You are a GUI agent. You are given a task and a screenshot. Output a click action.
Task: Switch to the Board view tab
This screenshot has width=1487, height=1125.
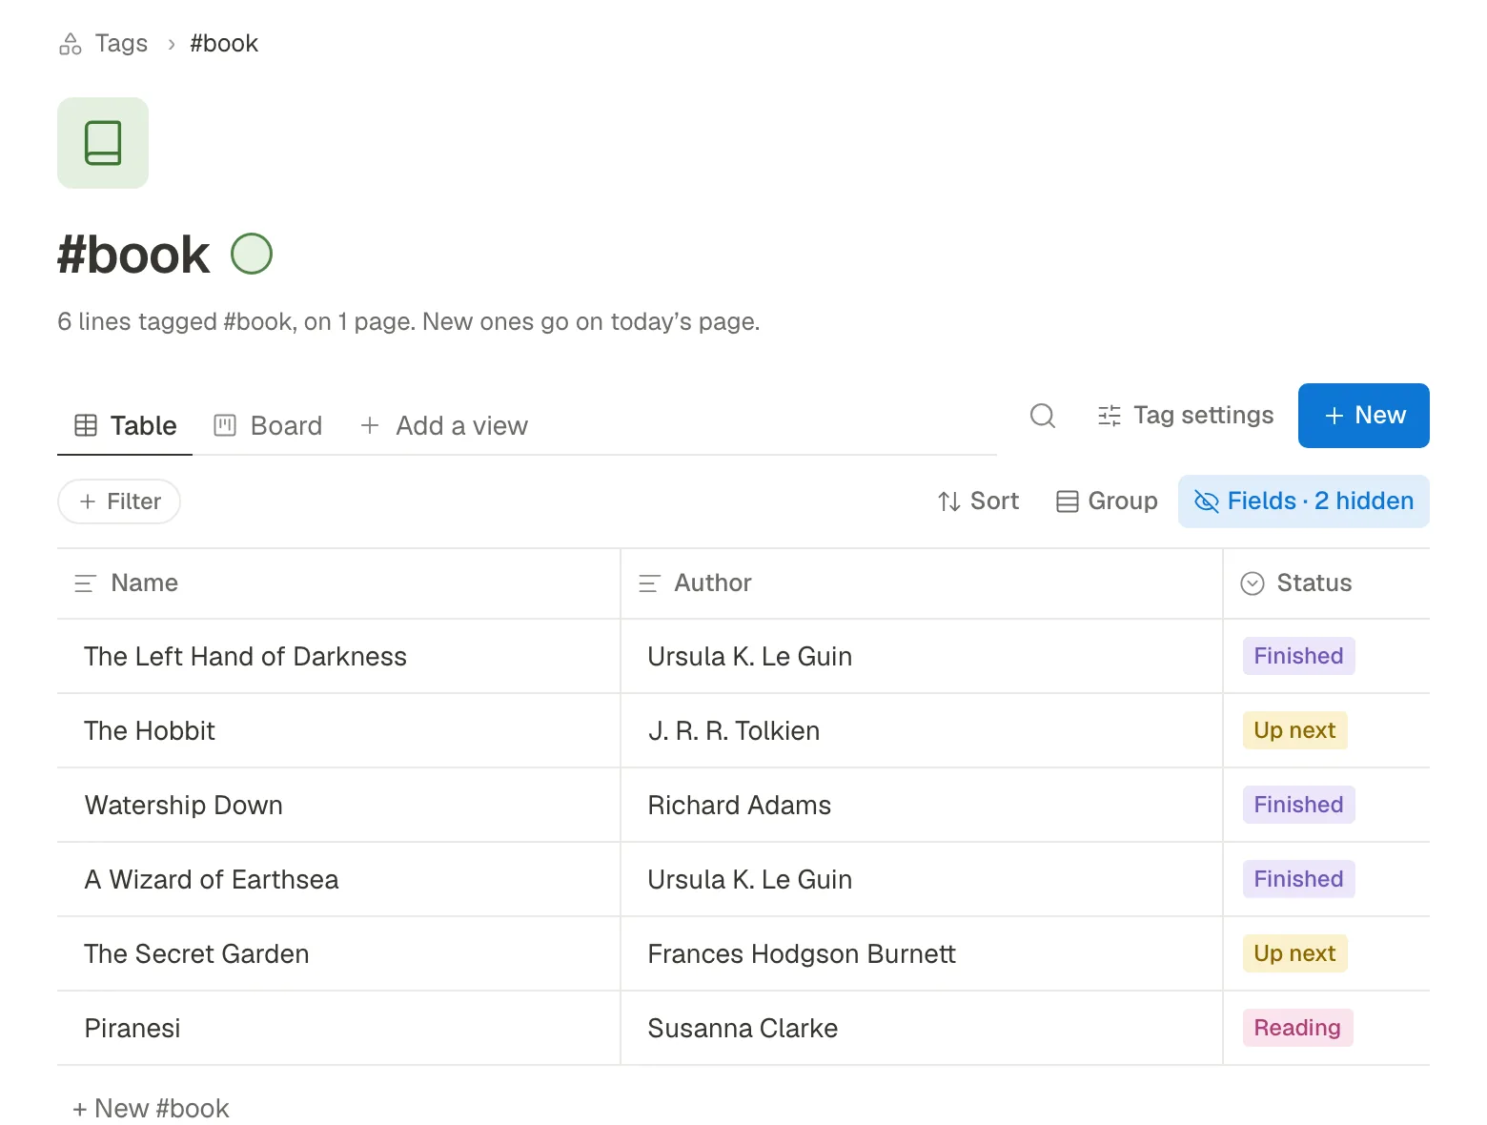click(268, 425)
